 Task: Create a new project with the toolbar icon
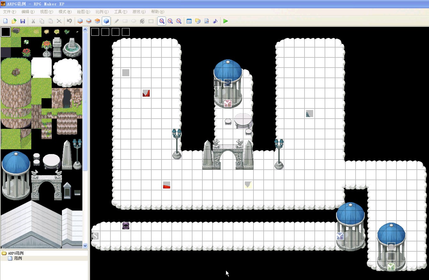(x=5, y=21)
